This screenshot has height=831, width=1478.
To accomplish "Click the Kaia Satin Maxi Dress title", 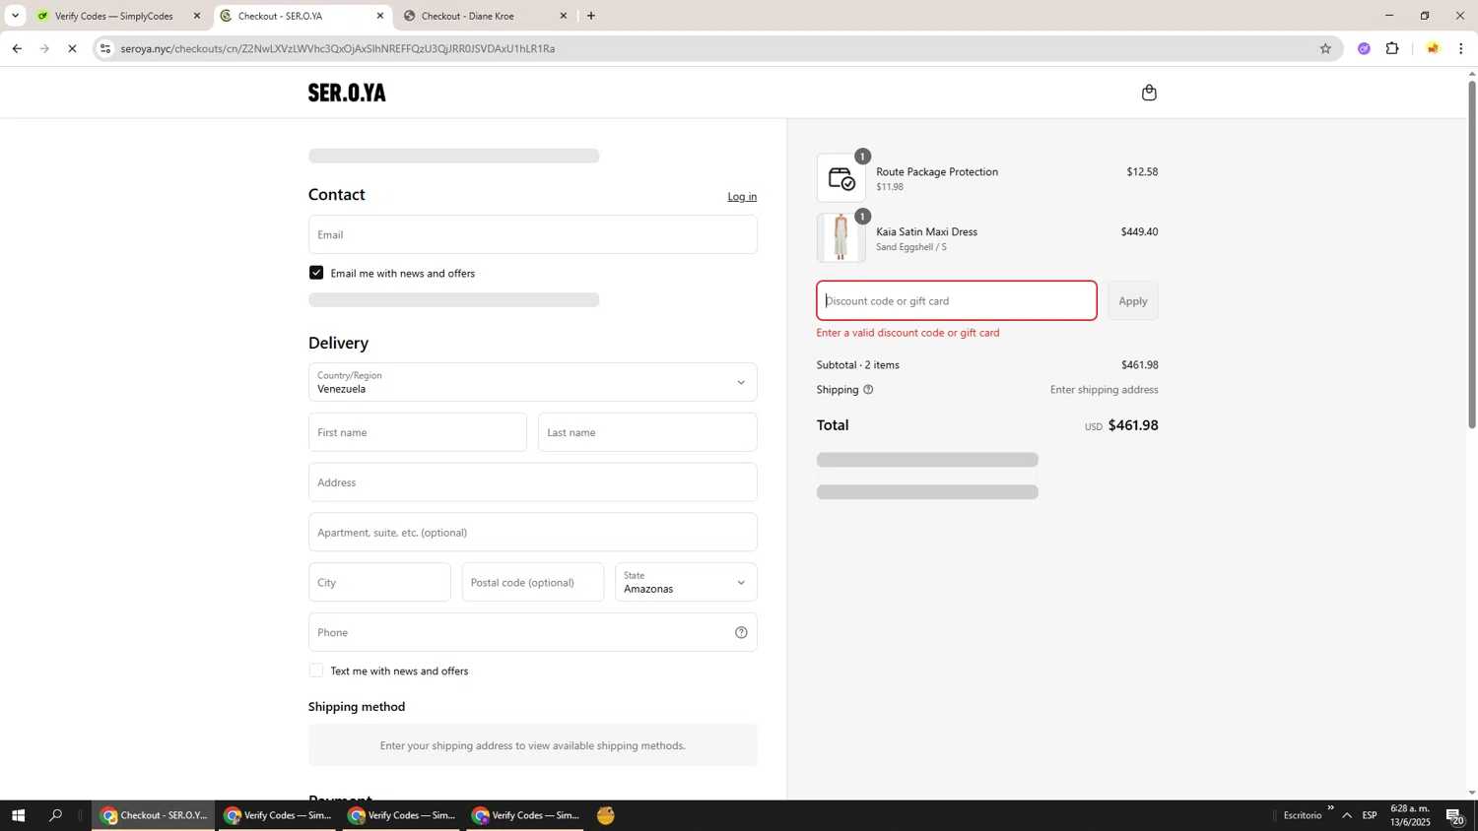I will pyautogui.click(x=926, y=232).
